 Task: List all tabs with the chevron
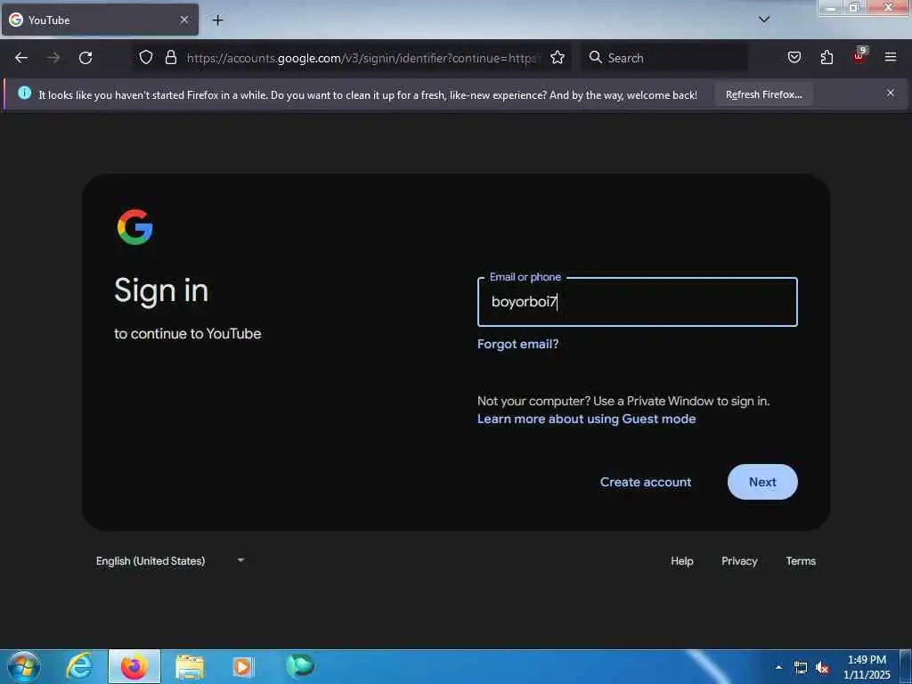pos(764,20)
